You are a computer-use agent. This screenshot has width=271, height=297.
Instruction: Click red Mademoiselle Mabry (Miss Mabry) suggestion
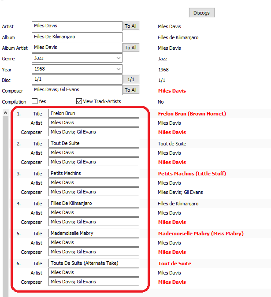200,234
